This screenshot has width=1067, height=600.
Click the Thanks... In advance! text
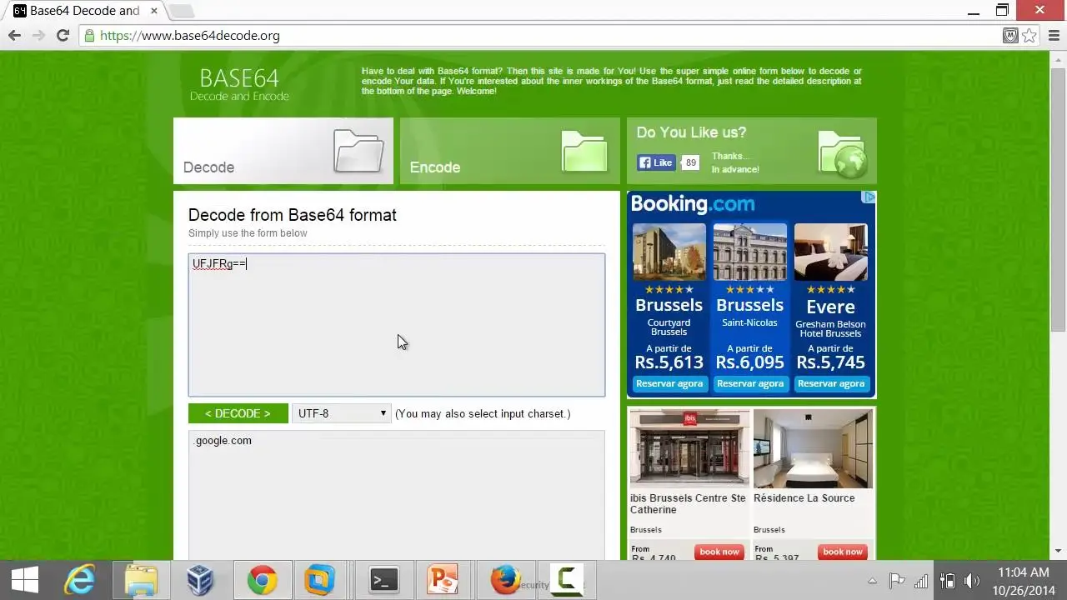click(735, 162)
